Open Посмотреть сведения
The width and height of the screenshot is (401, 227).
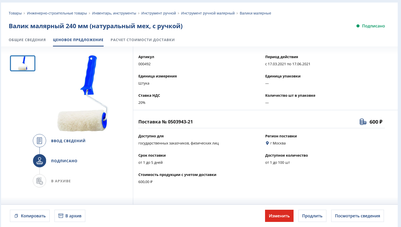pyautogui.click(x=357, y=216)
